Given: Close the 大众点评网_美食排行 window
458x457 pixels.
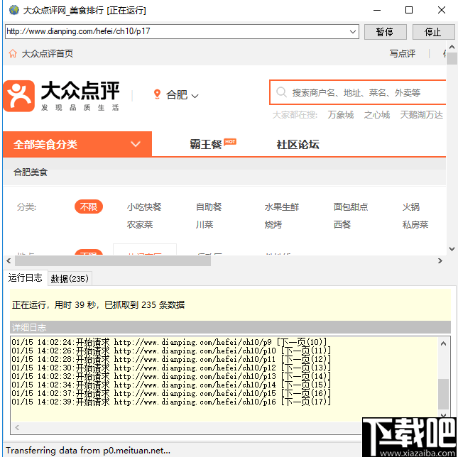Looking at the screenshot, I should (x=442, y=10).
